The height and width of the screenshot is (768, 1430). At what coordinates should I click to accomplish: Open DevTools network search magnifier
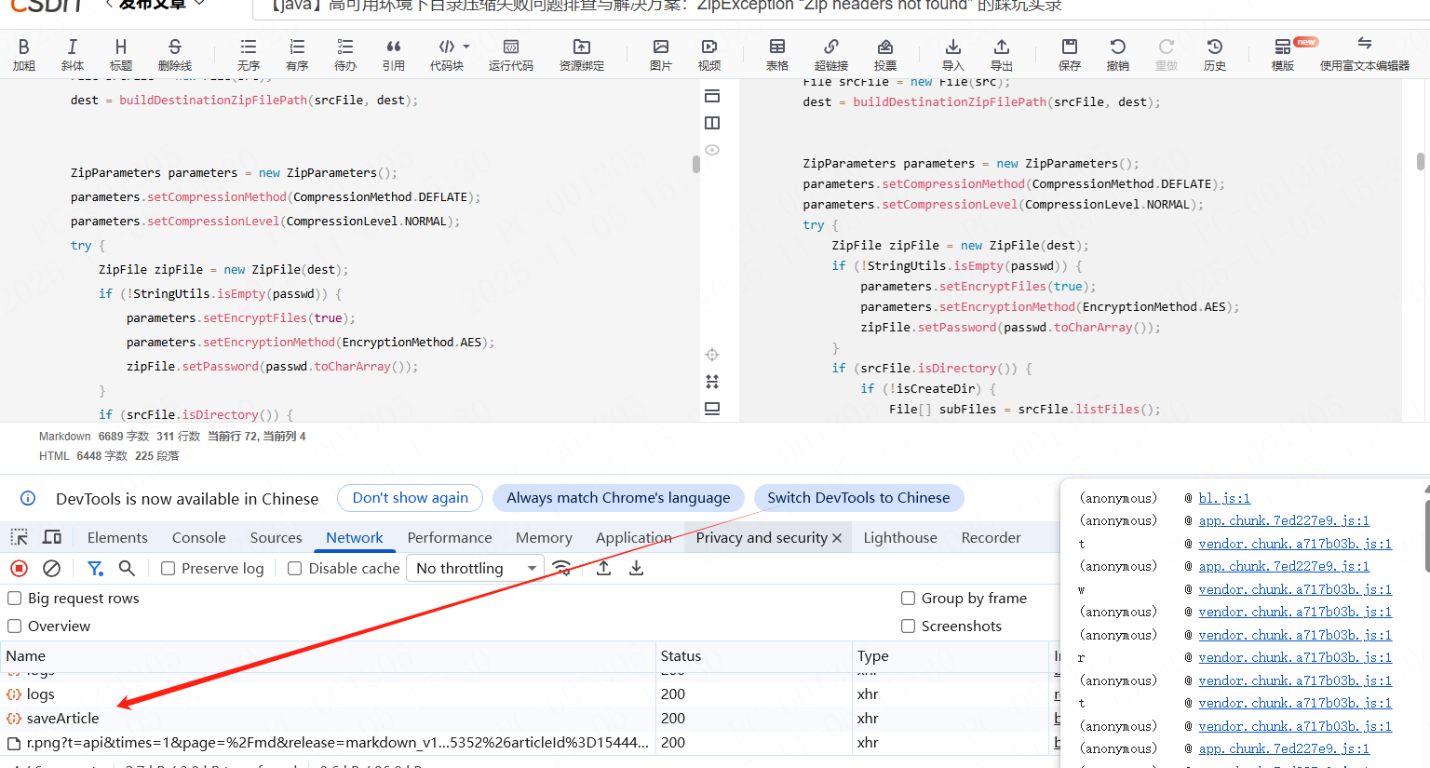[127, 568]
